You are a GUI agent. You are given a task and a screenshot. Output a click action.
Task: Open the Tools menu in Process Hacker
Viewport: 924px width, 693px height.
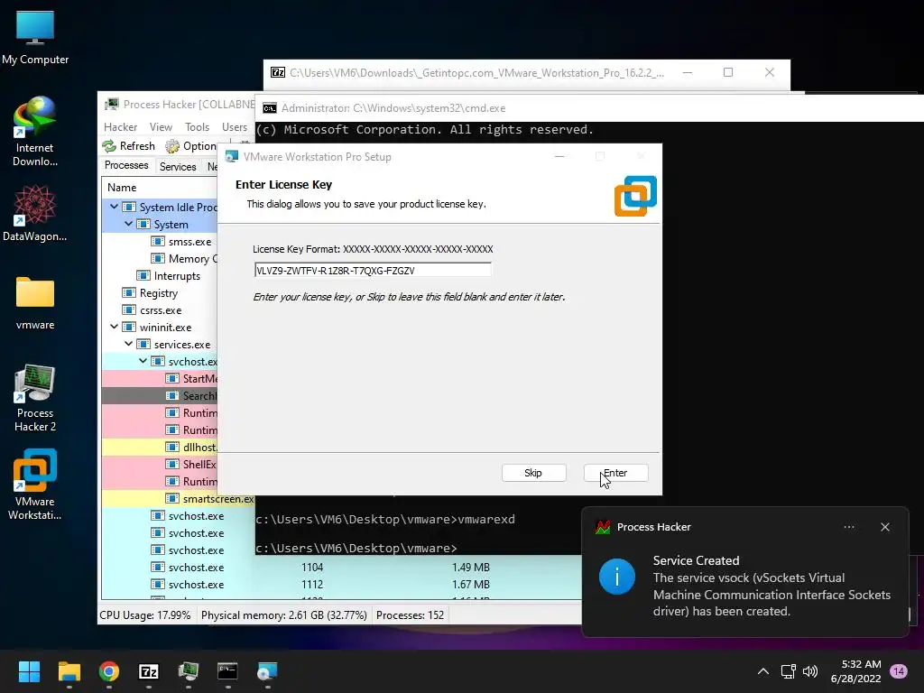pyautogui.click(x=197, y=126)
